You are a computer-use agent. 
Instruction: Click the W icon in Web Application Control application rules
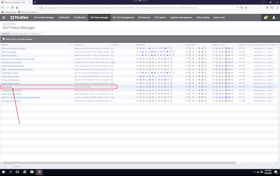(x=243, y=101)
